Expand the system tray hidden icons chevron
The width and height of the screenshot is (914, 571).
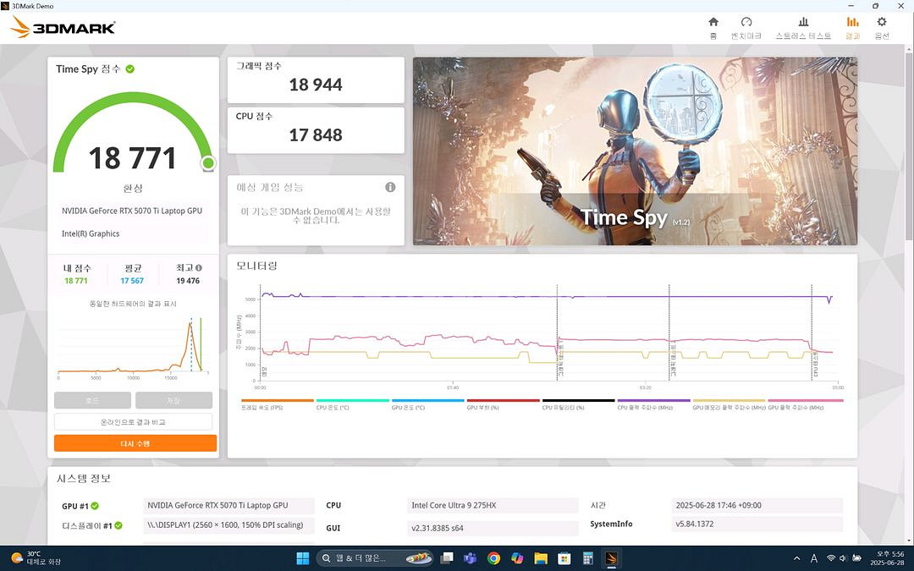(797, 558)
